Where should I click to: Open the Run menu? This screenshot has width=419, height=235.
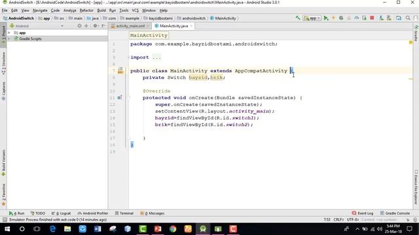click(x=113, y=10)
